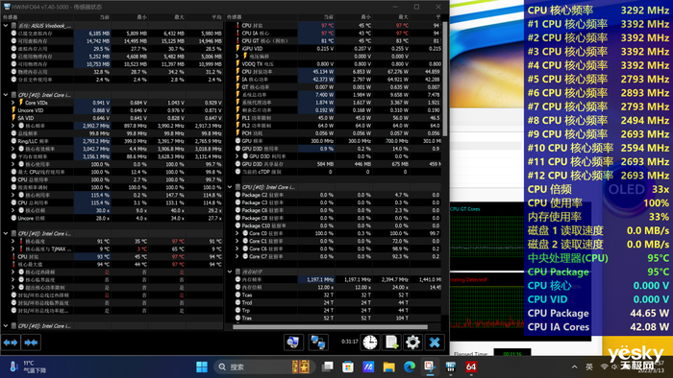The height and width of the screenshot is (378, 673).
Task: Expand the Core VIDs row
Action: pyautogui.click(x=12, y=103)
